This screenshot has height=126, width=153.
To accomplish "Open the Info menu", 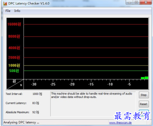I will coord(17,11).
